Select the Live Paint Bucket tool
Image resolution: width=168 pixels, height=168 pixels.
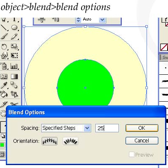[4, 94]
